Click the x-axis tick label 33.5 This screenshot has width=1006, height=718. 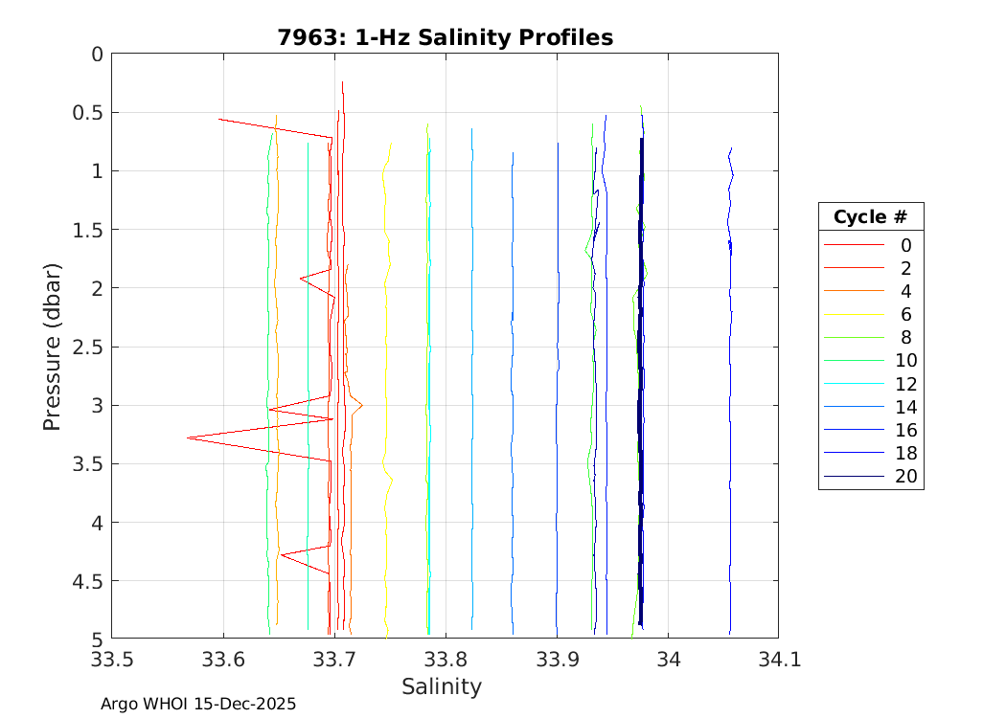pyautogui.click(x=112, y=659)
